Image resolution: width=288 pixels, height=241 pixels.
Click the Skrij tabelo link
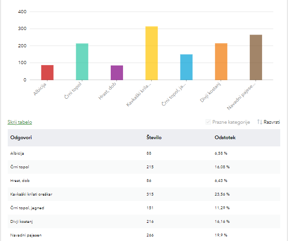[20, 122]
